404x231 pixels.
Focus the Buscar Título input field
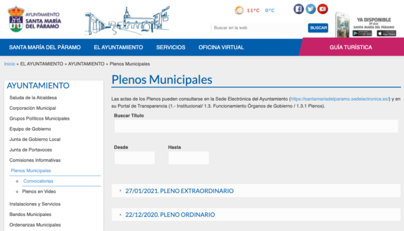pyautogui.click(x=256, y=126)
